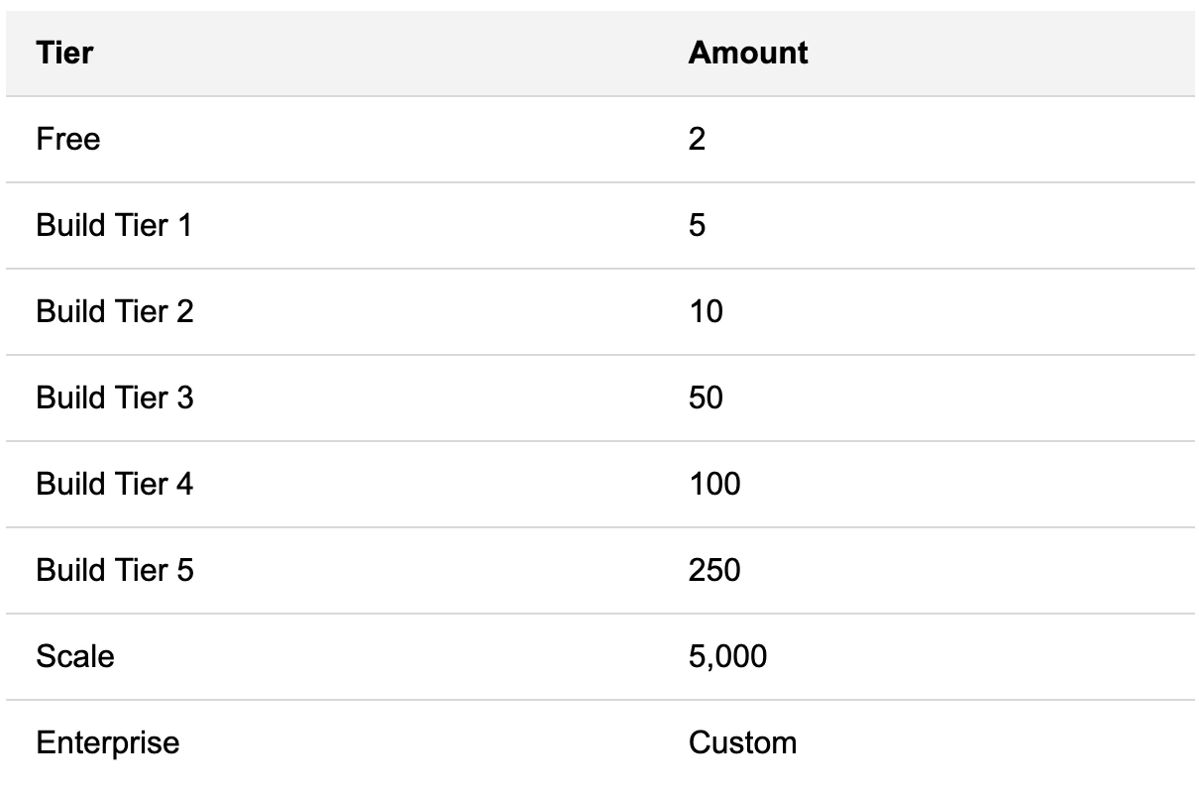Click the amount 2 for Free
The width and height of the screenshot is (1199, 793).
[697, 139]
